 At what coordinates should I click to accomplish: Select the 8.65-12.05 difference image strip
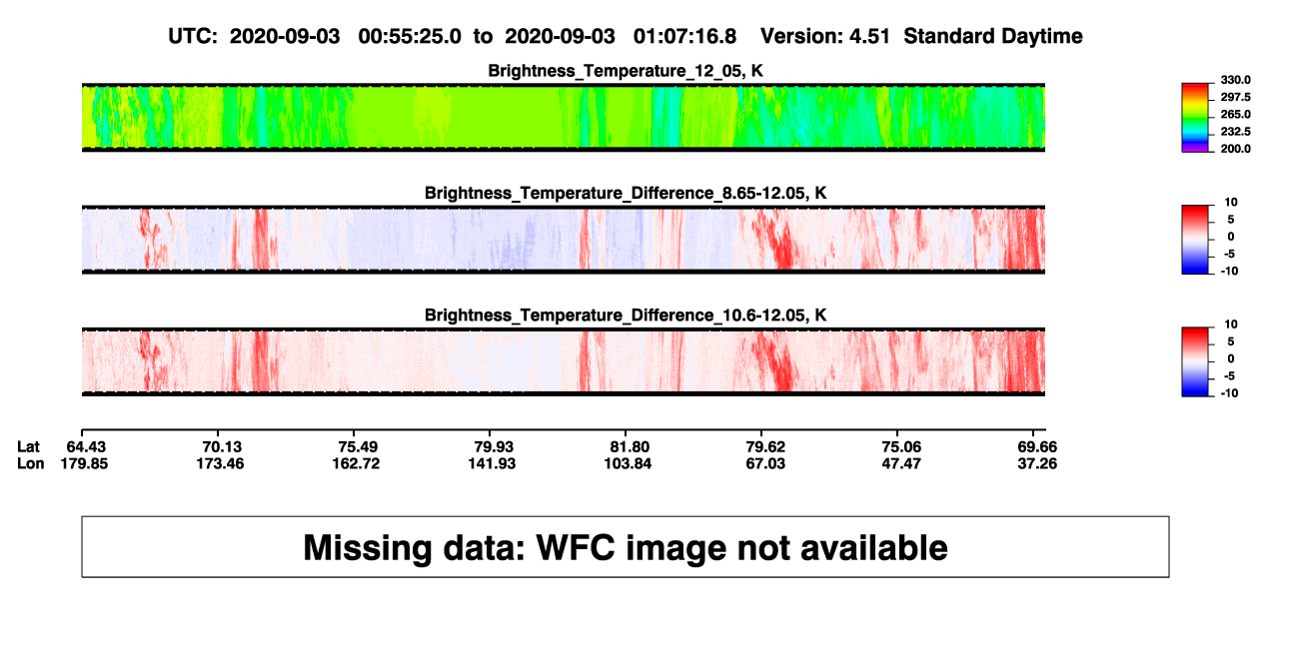coord(563,240)
